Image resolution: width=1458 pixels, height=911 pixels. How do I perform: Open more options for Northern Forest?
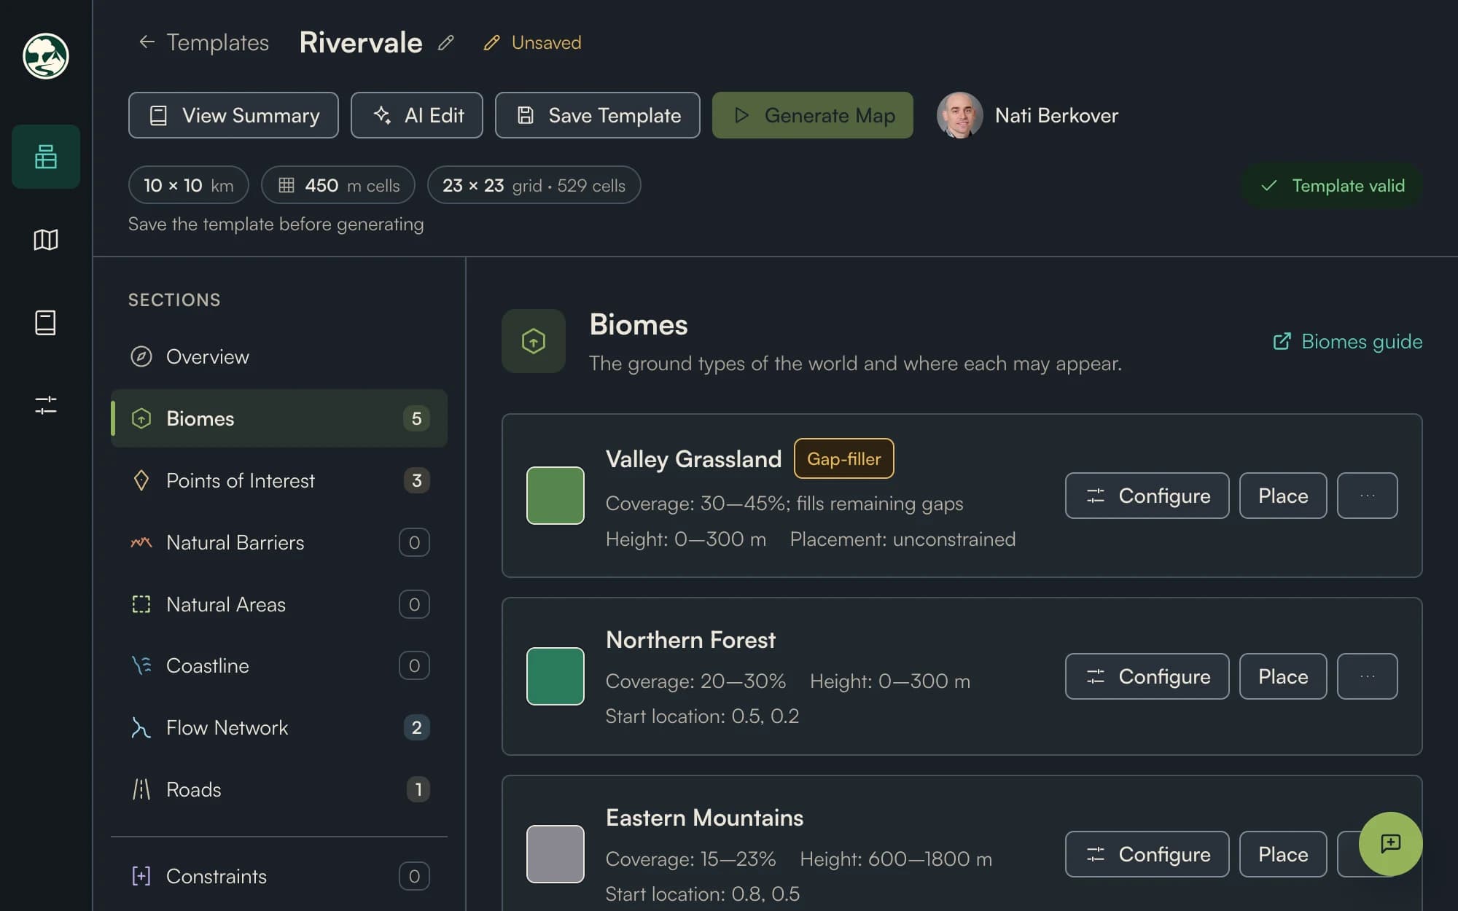point(1367,676)
